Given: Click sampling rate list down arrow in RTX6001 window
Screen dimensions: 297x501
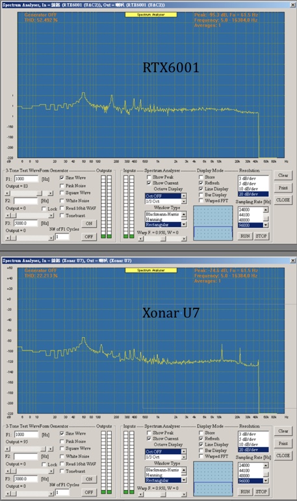Looking at the screenshot, I should [266, 225].
